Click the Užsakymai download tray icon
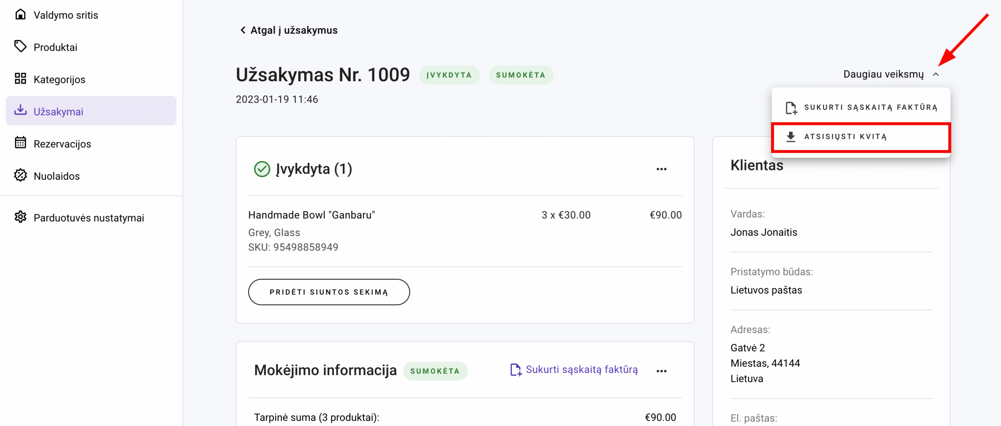The image size is (1001, 426). (x=20, y=111)
